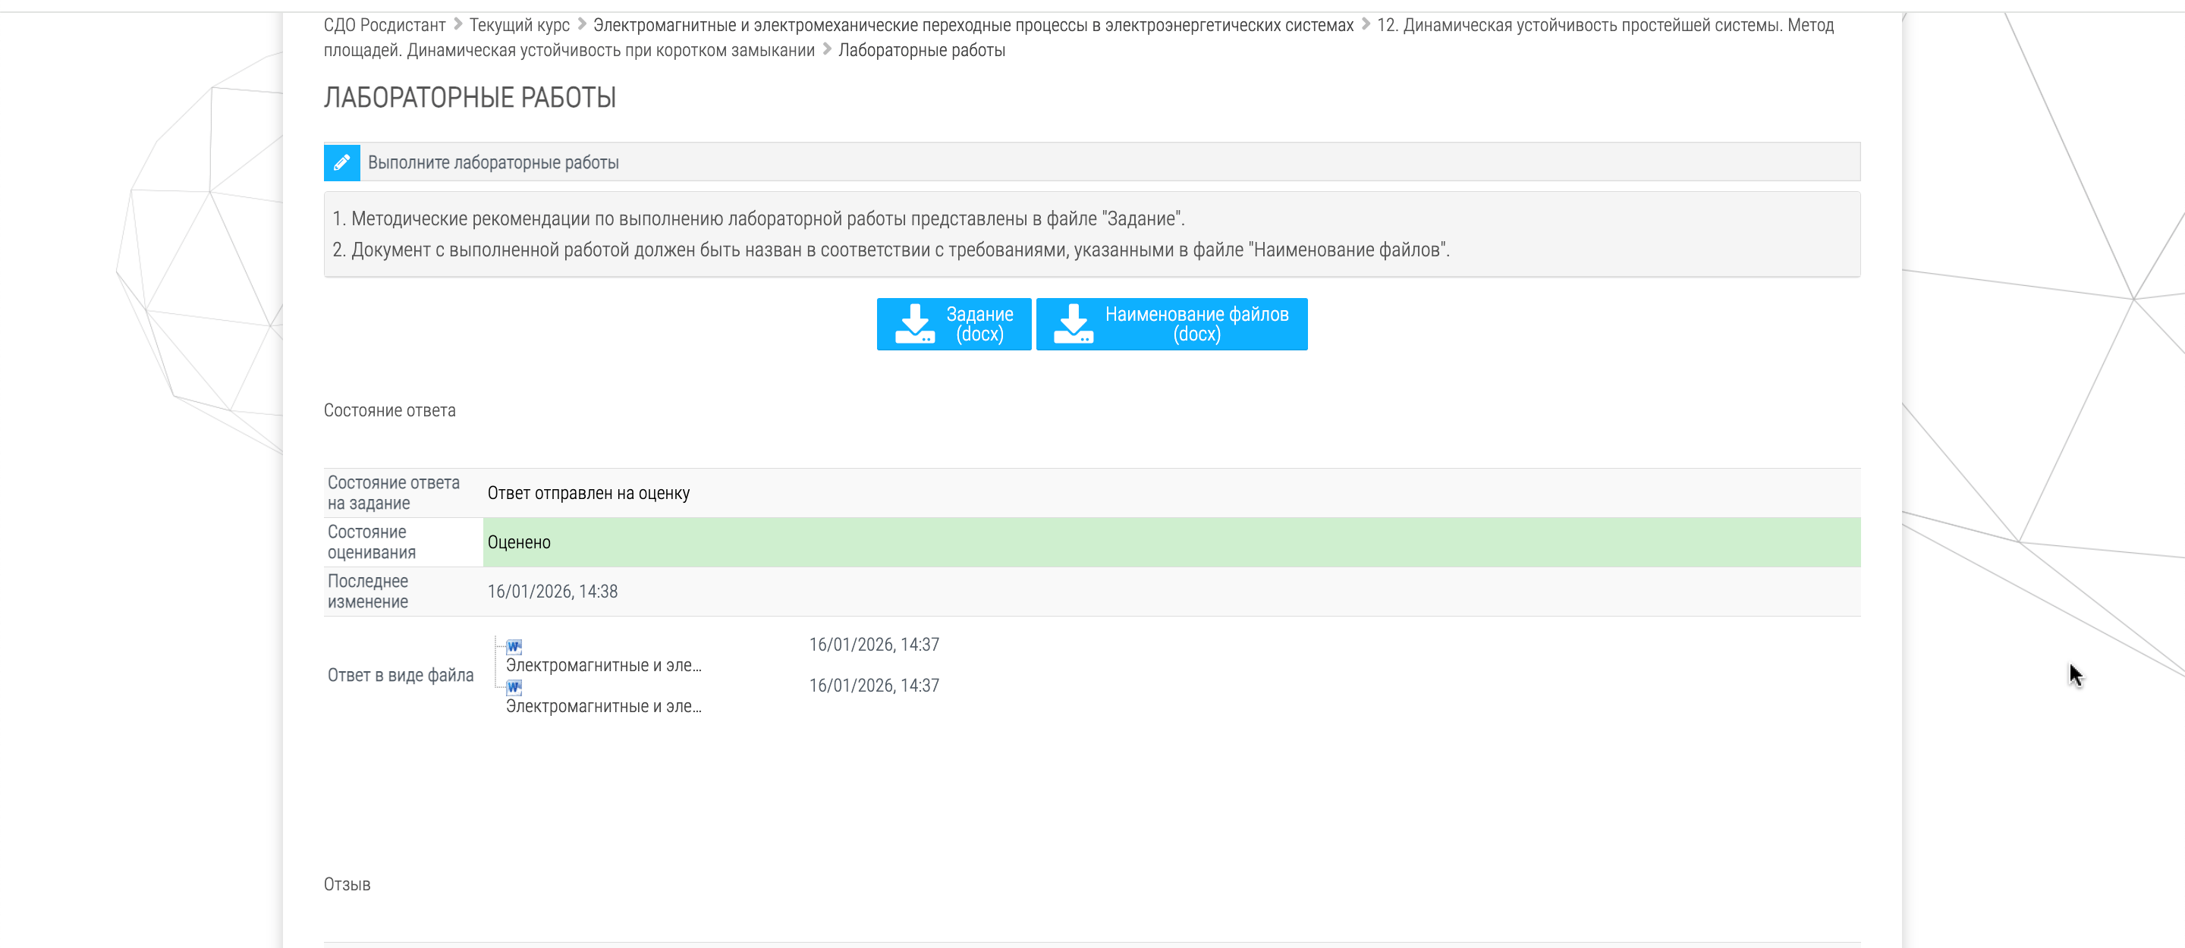The height and width of the screenshot is (948, 2185).
Task: Click download arrow icon on Задание button
Action: (914, 324)
